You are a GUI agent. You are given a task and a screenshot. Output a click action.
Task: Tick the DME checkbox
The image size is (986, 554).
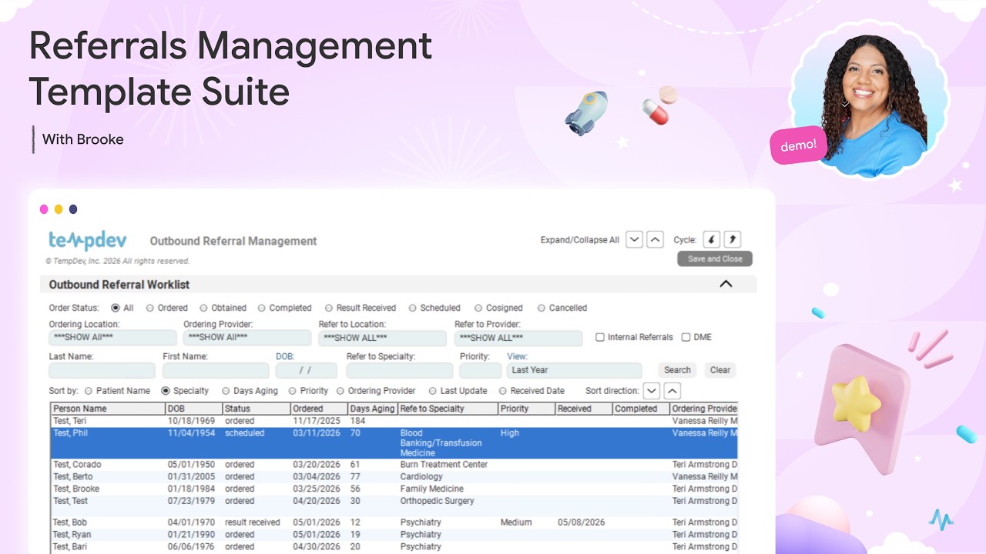686,337
